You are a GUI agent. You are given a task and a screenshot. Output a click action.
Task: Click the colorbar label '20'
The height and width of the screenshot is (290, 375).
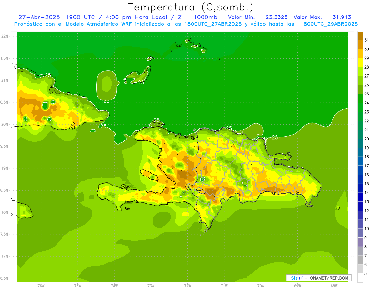367,139
